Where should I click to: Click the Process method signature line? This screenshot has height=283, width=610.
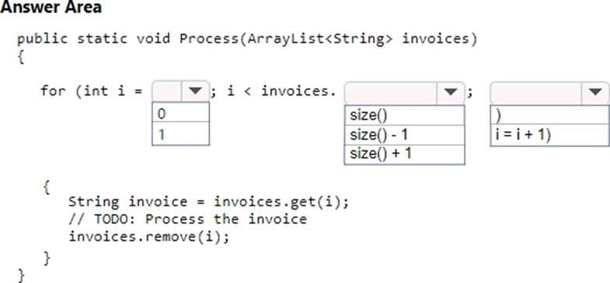point(247,39)
